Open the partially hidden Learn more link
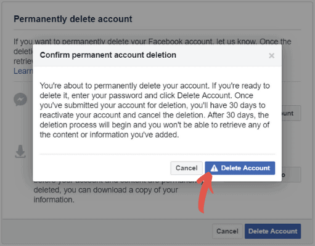Viewport: 315px width, 246px height. [23, 71]
